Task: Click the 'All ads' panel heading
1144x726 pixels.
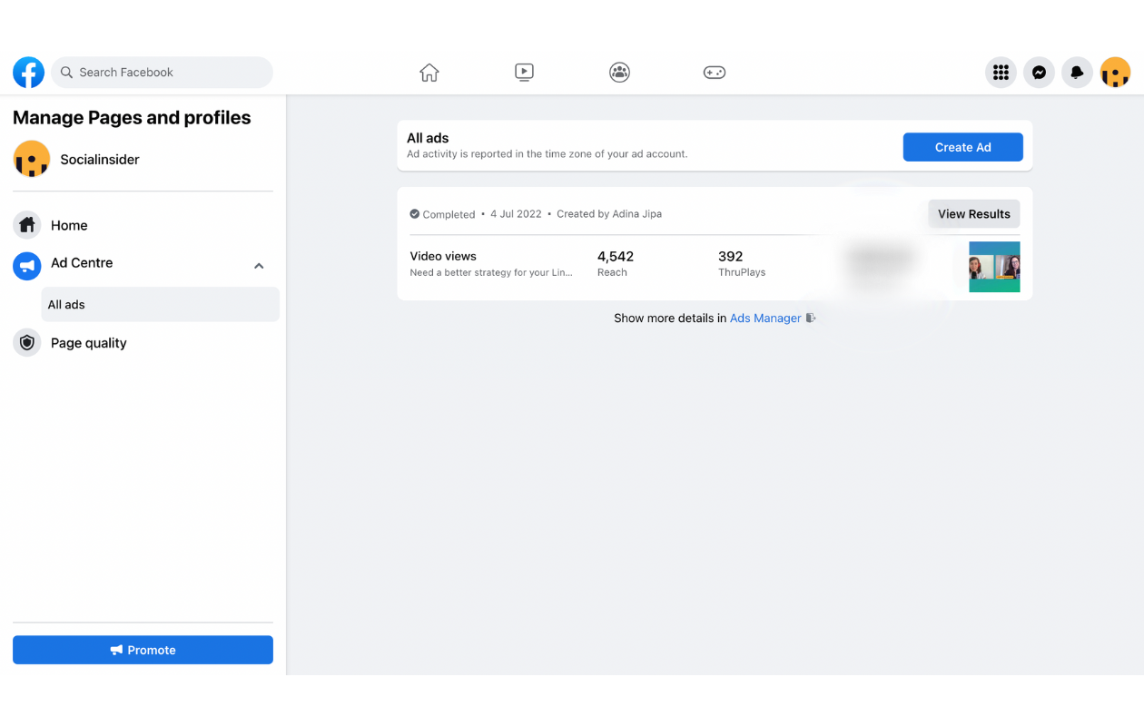Action: pos(428,138)
